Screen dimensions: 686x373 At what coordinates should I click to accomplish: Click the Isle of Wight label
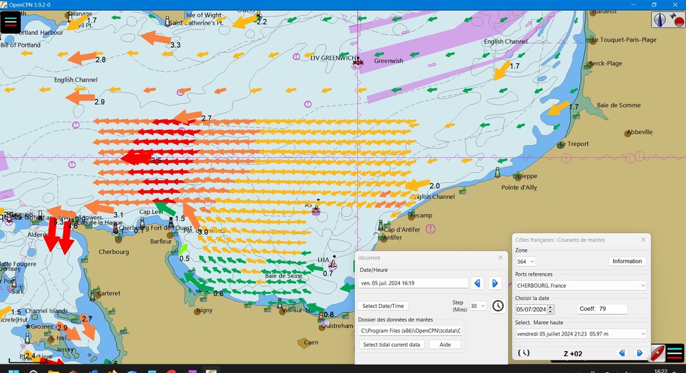tap(204, 15)
